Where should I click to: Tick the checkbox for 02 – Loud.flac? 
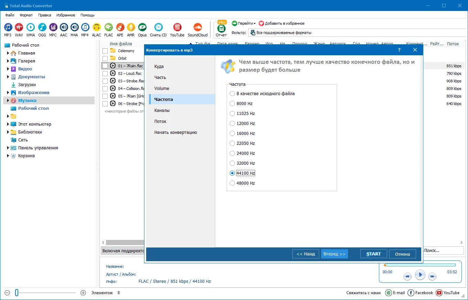pos(105,73)
